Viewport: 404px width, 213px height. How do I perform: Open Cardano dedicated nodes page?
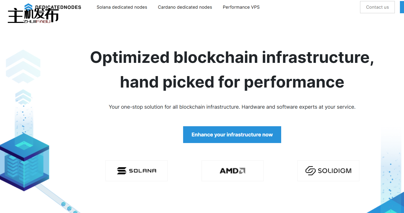[x=185, y=7]
